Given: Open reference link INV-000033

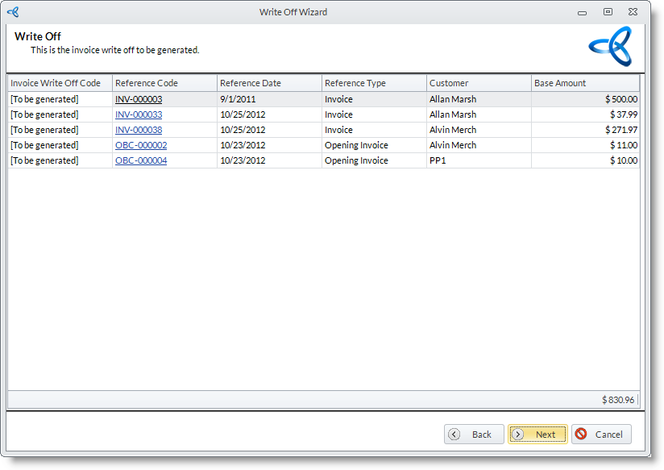Looking at the screenshot, I should (139, 114).
